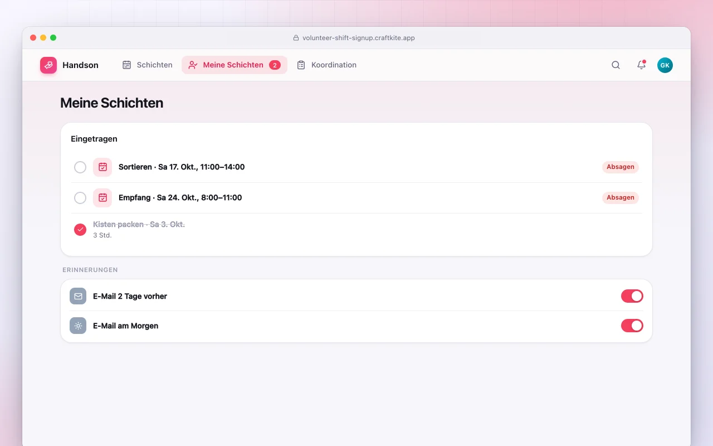The height and width of the screenshot is (446, 713).
Task: Cancel the Empfang shift with Absagen
Action: 621,197
